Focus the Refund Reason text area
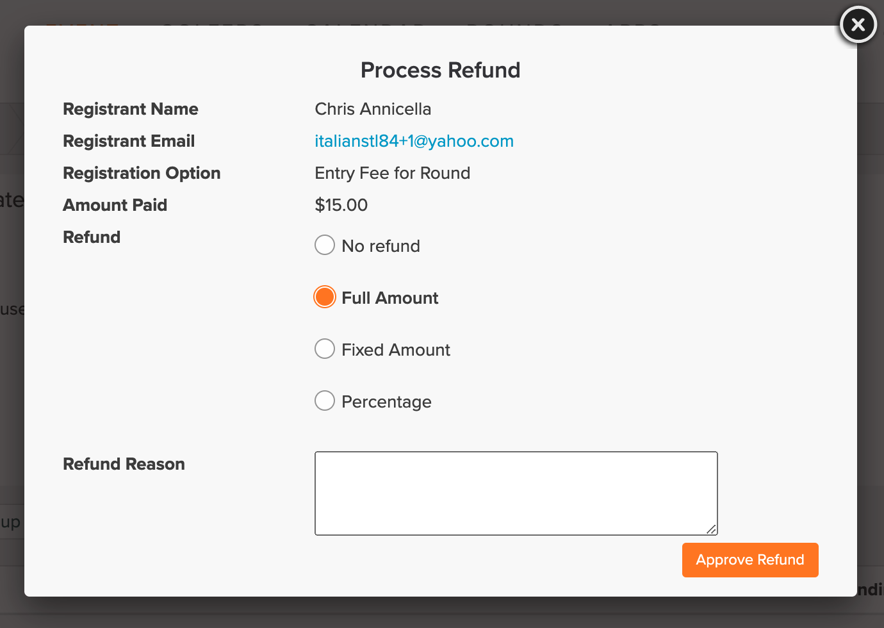The height and width of the screenshot is (628, 884). tap(516, 493)
